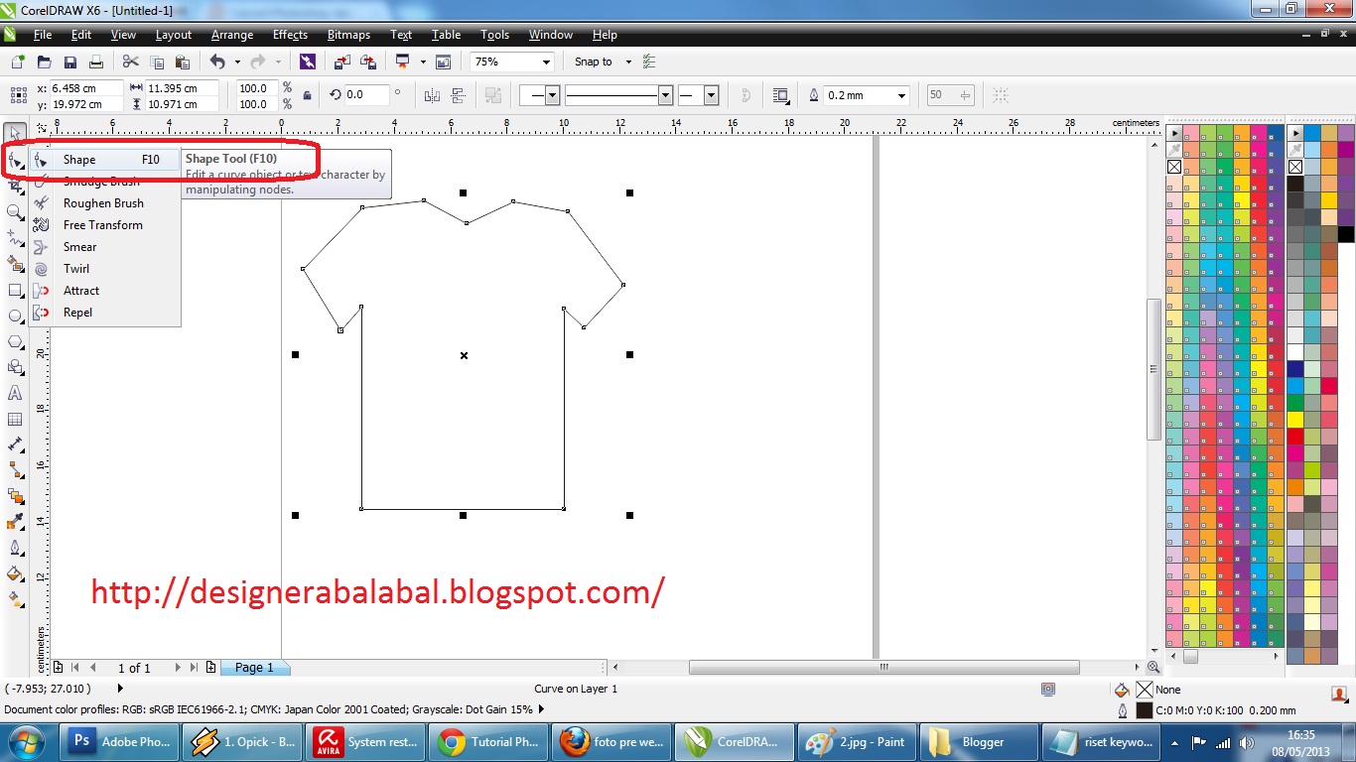Select the Text tool
Viewport: 1356px width, 762px height.
point(15,393)
